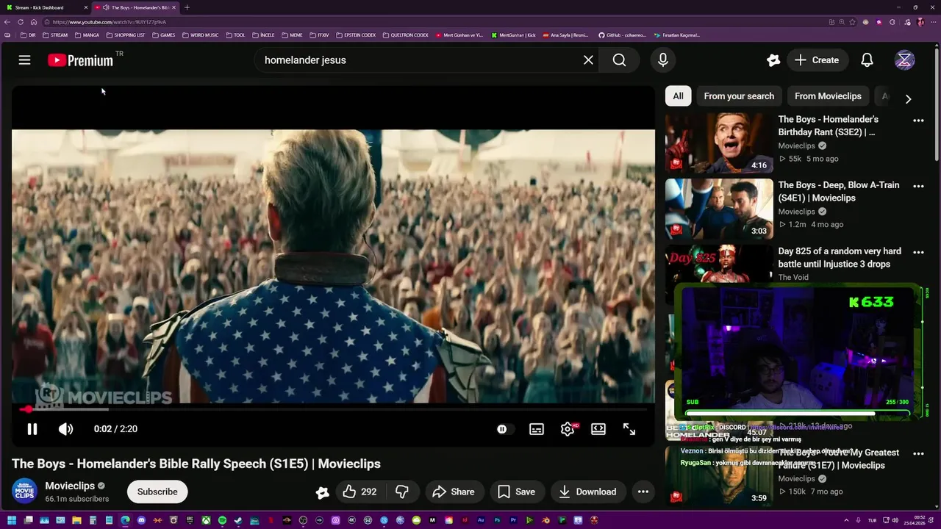The image size is (941, 529).
Task: Open Homelander's Birthday Rant video thumbnail
Action: (719, 143)
